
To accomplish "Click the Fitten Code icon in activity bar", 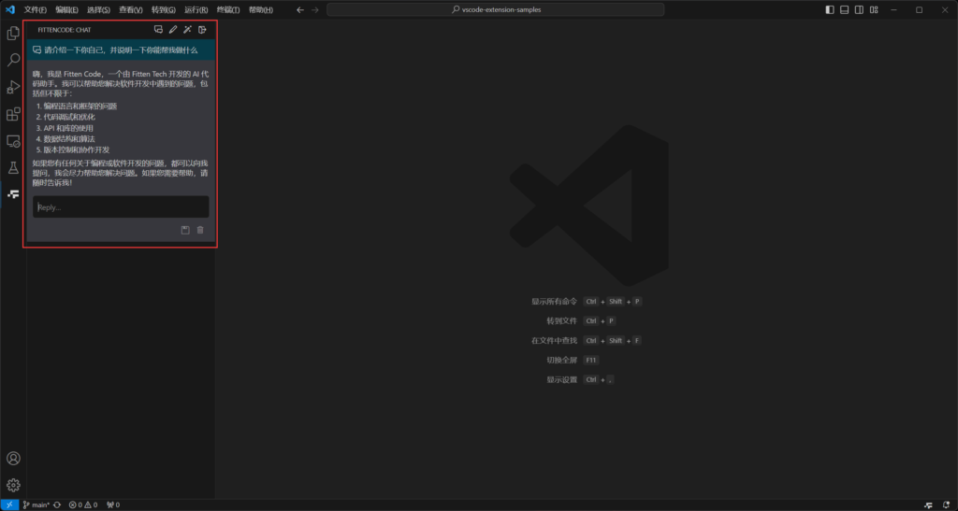I will (x=13, y=194).
